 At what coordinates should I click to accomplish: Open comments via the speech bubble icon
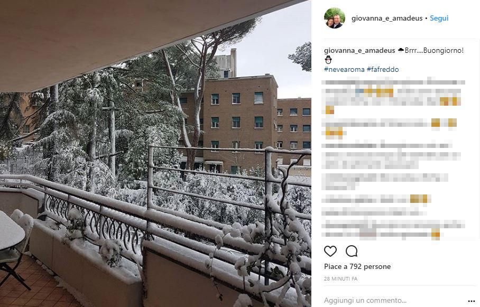352,251
